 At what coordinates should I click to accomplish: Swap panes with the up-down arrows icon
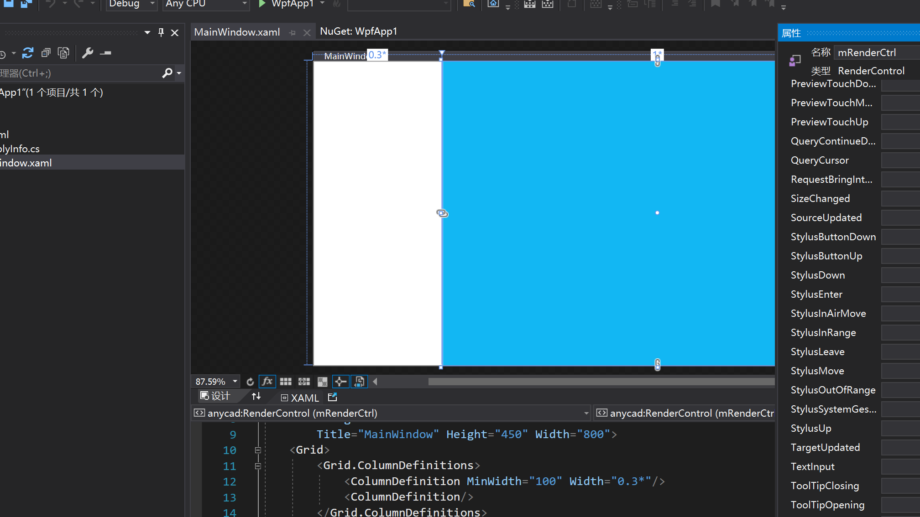coord(256,397)
